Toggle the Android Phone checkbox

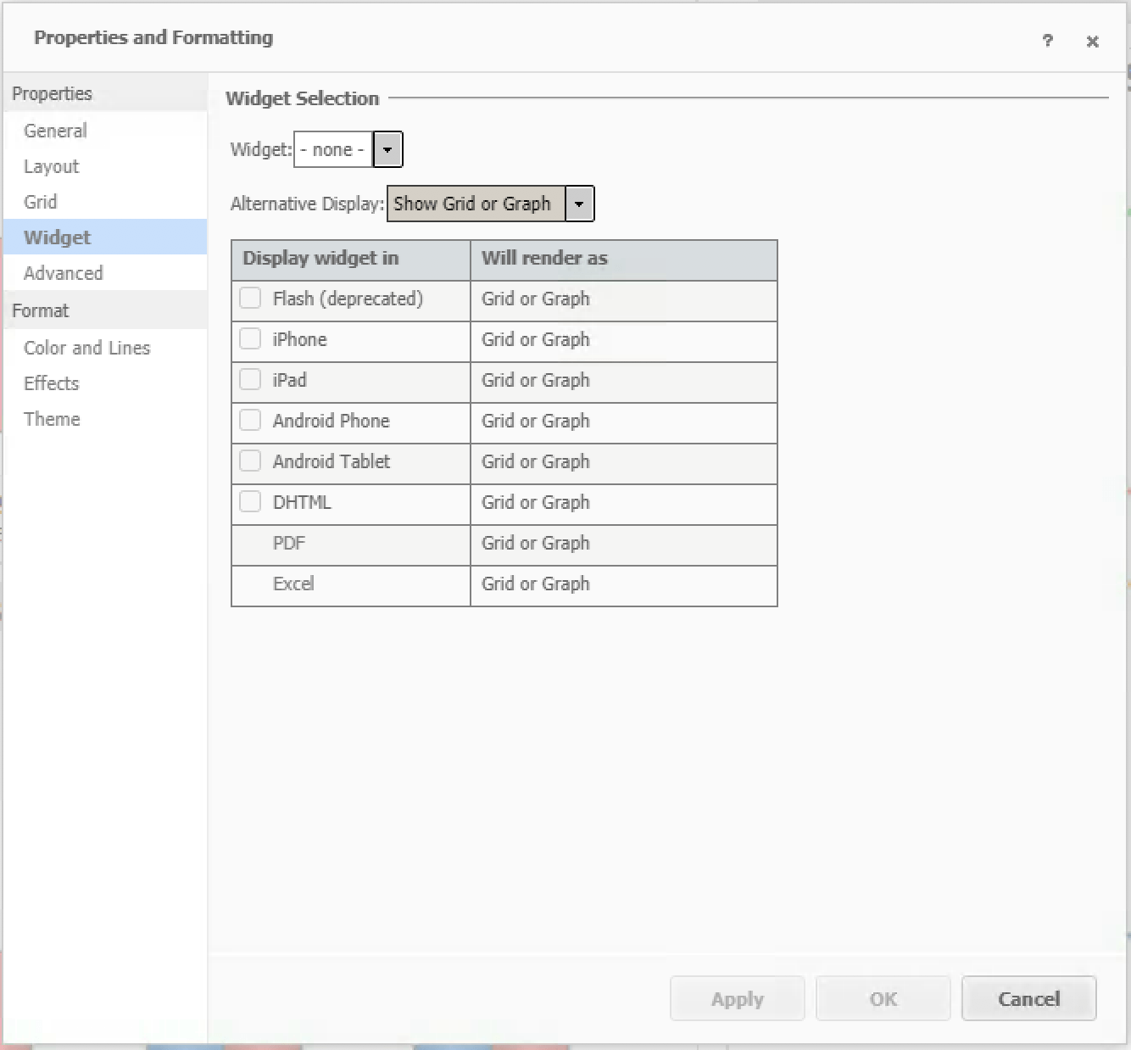(250, 421)
